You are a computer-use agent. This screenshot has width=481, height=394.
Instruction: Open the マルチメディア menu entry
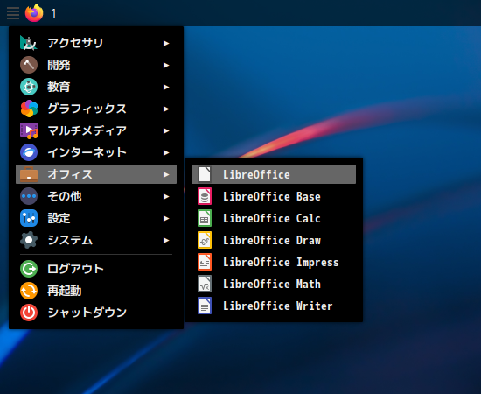[96, 130]
